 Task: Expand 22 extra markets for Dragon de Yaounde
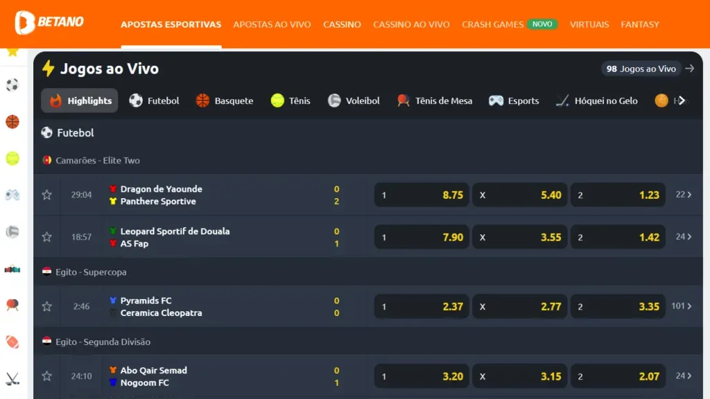tap(682, 195)
